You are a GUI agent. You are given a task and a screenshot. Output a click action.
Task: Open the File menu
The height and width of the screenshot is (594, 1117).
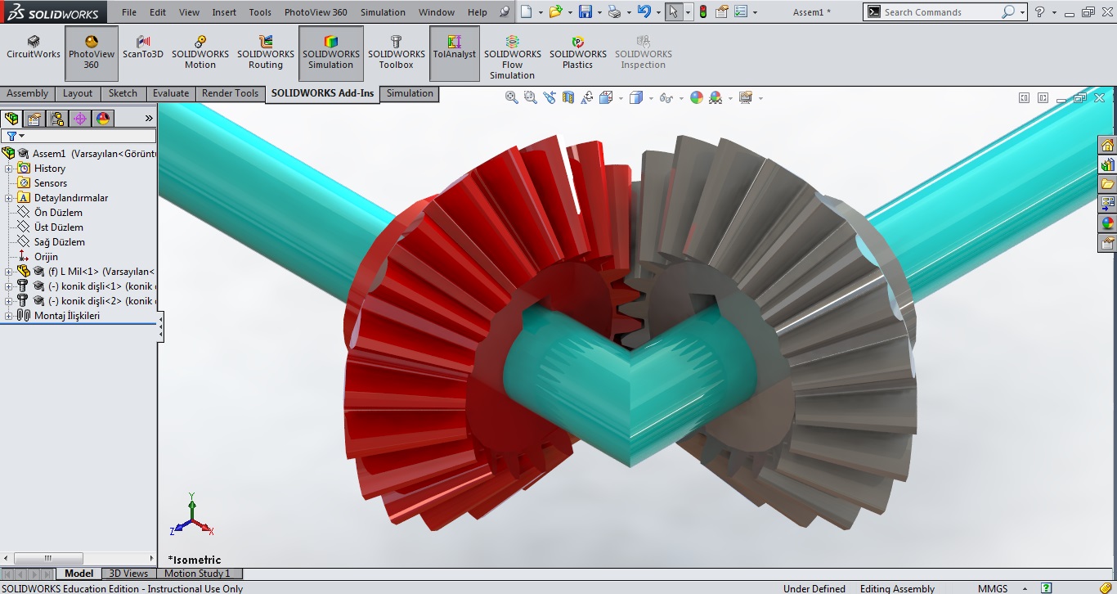pos(129,12)
